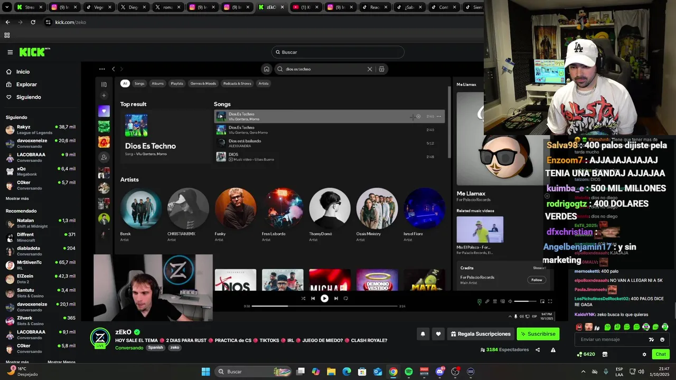
Task: Open emote picker smiley in chat box
Action: pos(662,339)
